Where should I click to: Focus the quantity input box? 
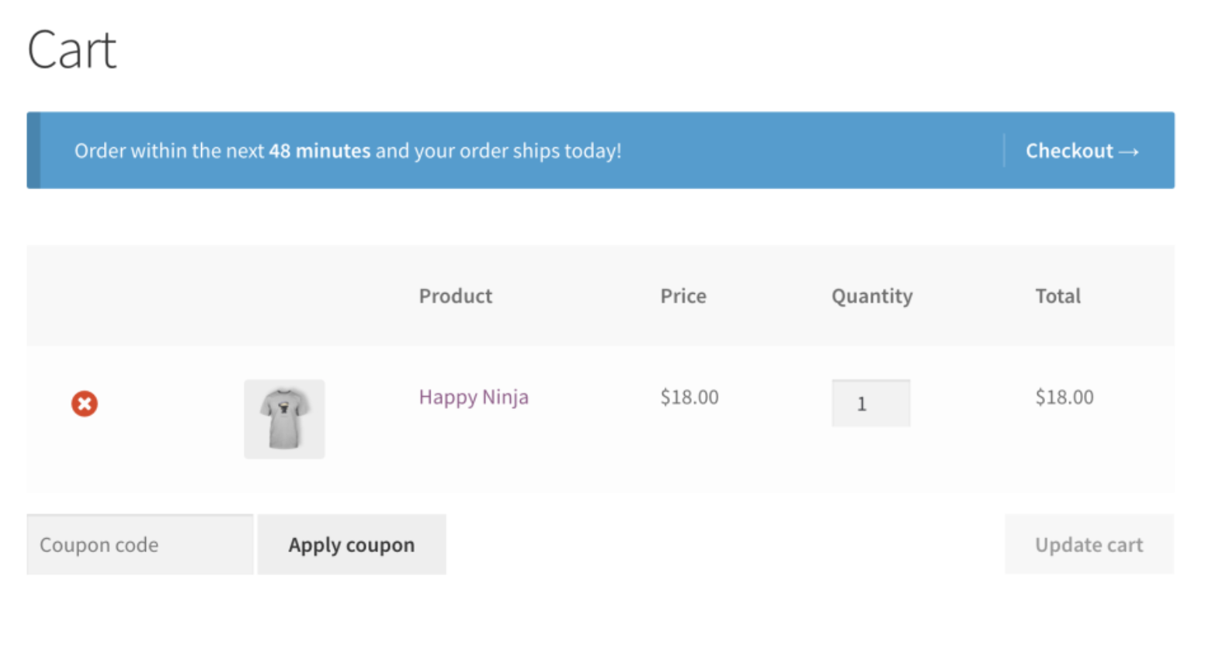point(870,403)
